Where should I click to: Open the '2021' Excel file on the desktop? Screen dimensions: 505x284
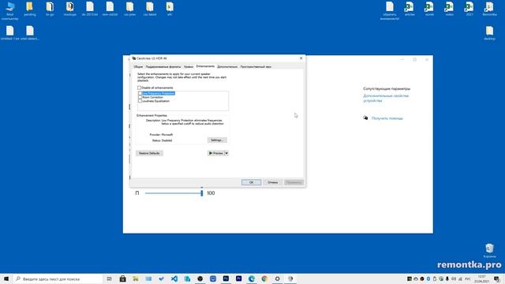pos(469,9)
